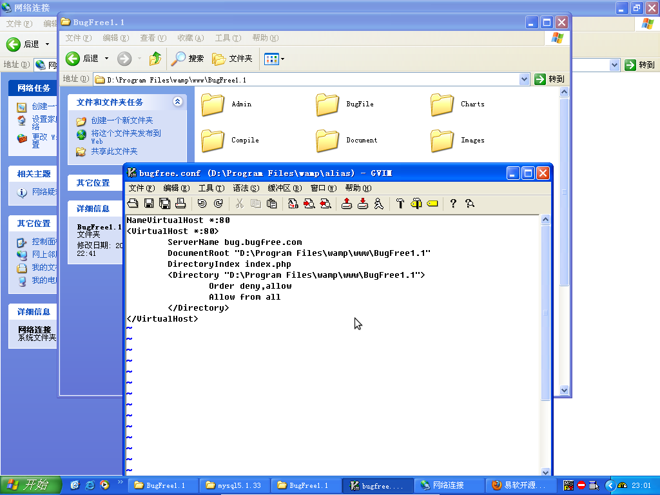660x495 pixels.
Task: Click the Show Desktop quick launch icon
Action: tap(75, 485)
